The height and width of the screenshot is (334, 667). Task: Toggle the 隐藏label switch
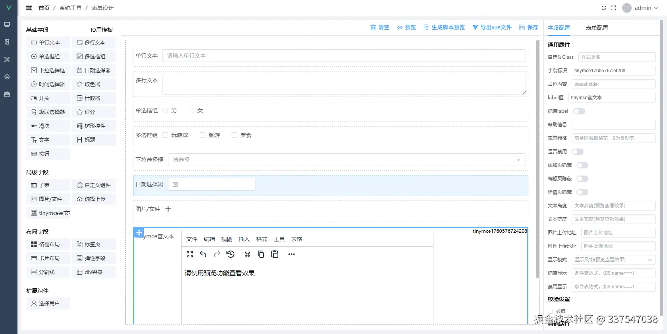click(x=579, y=111)
